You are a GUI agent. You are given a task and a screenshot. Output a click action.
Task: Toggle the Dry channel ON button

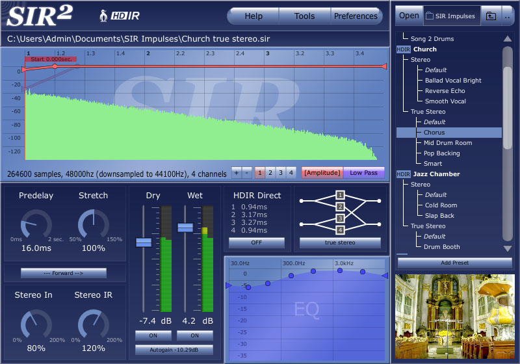coord(153,335)
